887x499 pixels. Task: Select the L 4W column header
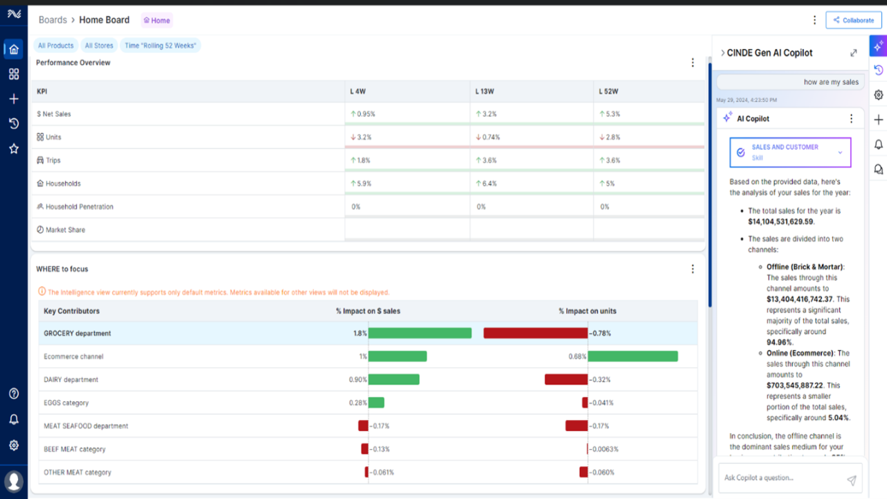click(407, 91)
